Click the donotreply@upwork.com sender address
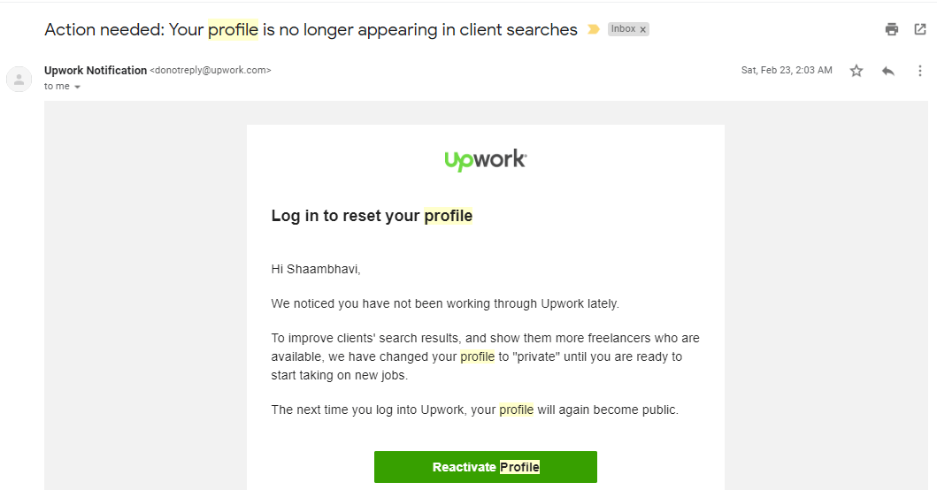 [211, 70]
